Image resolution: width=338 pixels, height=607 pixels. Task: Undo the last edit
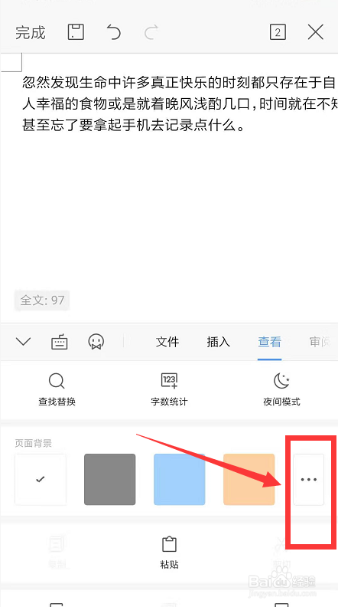[114, 32]
